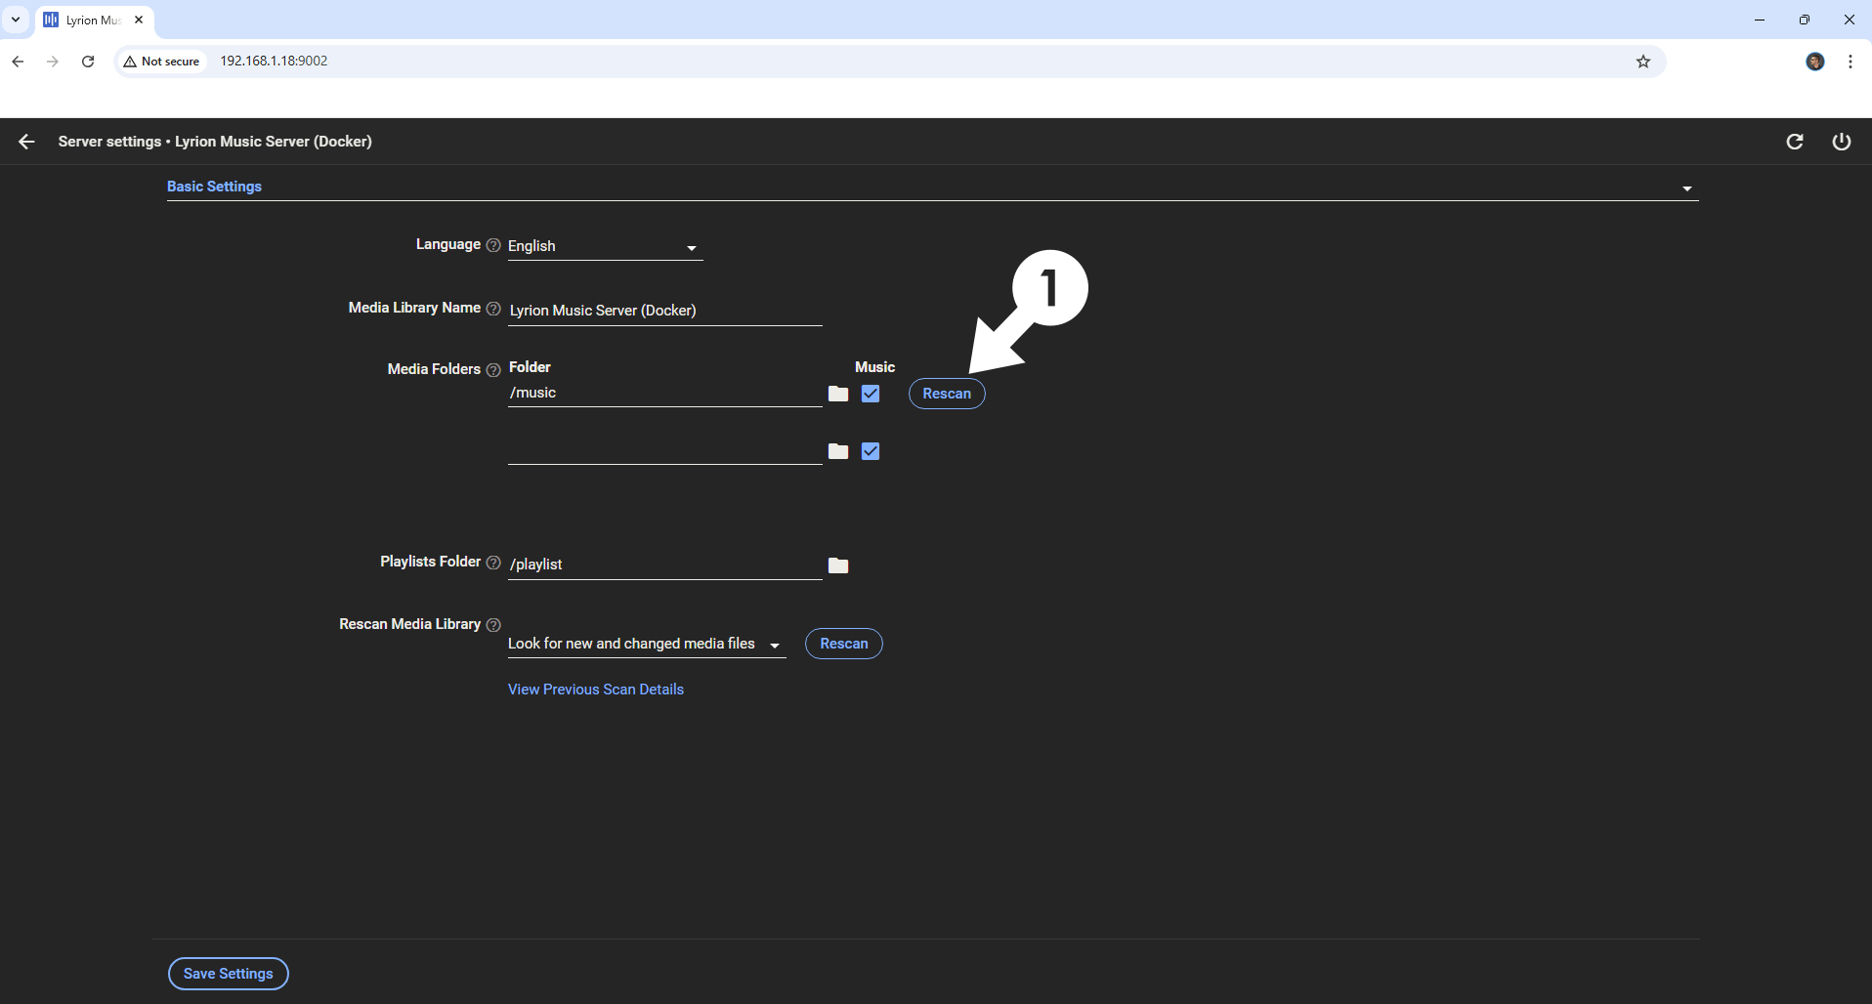1872x1004 pixels.
Task: Click the power icon in the app header
Action: coord(1841,142)
